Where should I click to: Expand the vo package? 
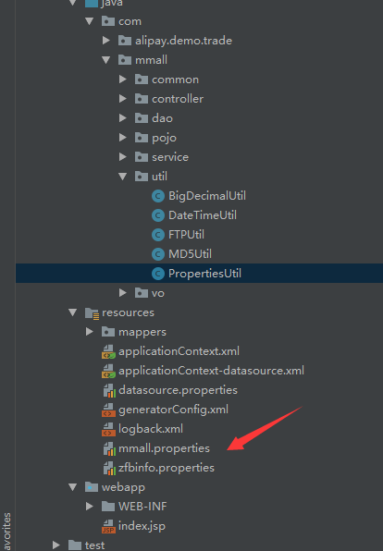click(122, 293)
